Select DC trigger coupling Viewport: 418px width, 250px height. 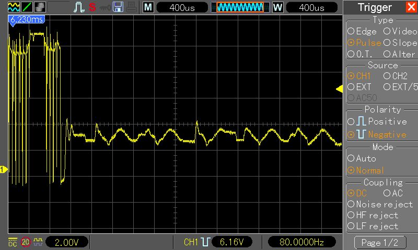pos(357,193)
